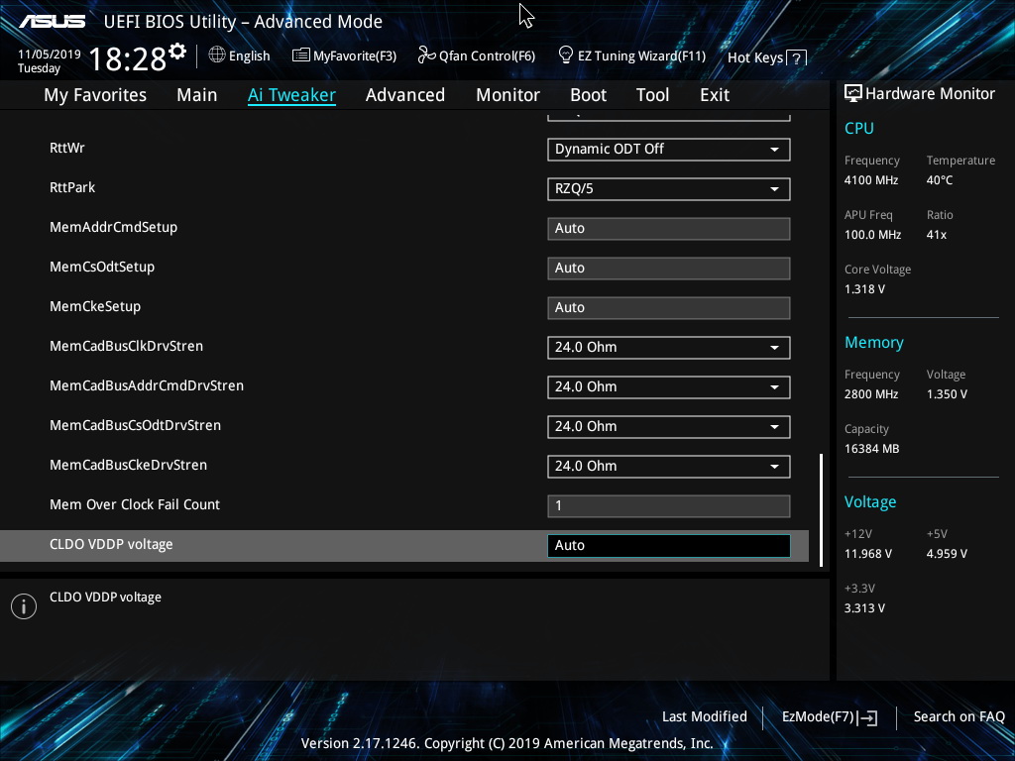1015x761 pixels.
Task: Click the settings list scrollbar
Action: tap(822, 510)
